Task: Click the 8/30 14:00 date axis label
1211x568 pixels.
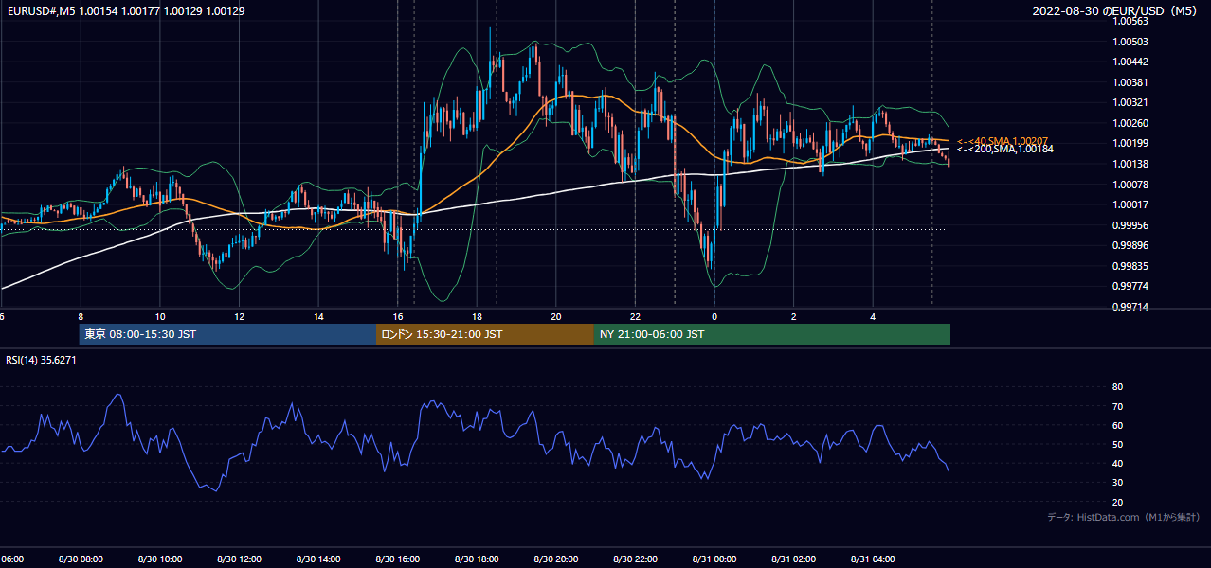Action: point(318,559)
